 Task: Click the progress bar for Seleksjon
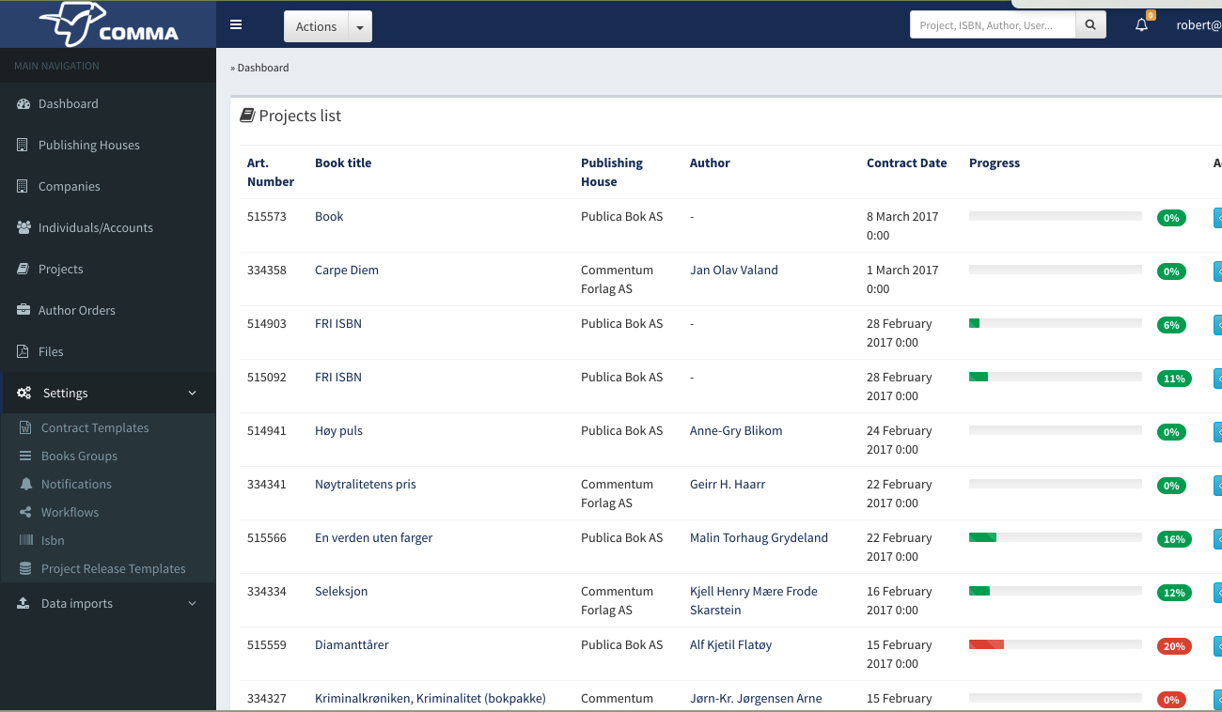coord(1056,591)
